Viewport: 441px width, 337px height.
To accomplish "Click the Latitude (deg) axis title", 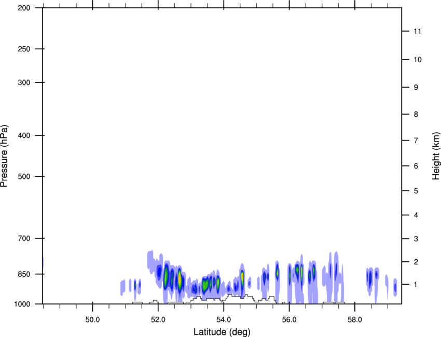I will point(222,332).
